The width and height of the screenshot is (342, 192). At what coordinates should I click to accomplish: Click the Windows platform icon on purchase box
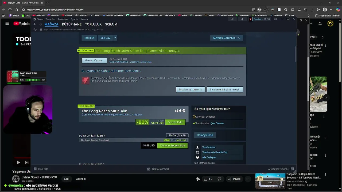177,111
